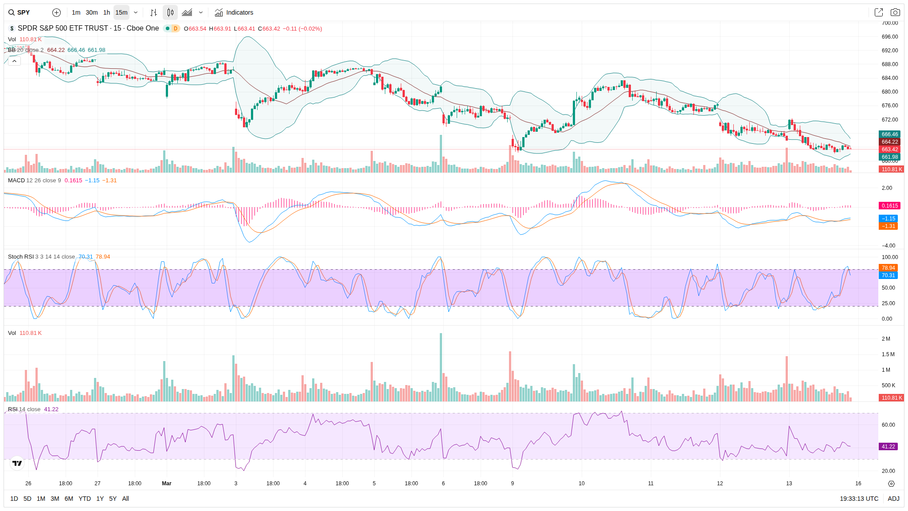908x511 pixels.
Task: Select the area chart style icon
Action: (x=187, y=12)
